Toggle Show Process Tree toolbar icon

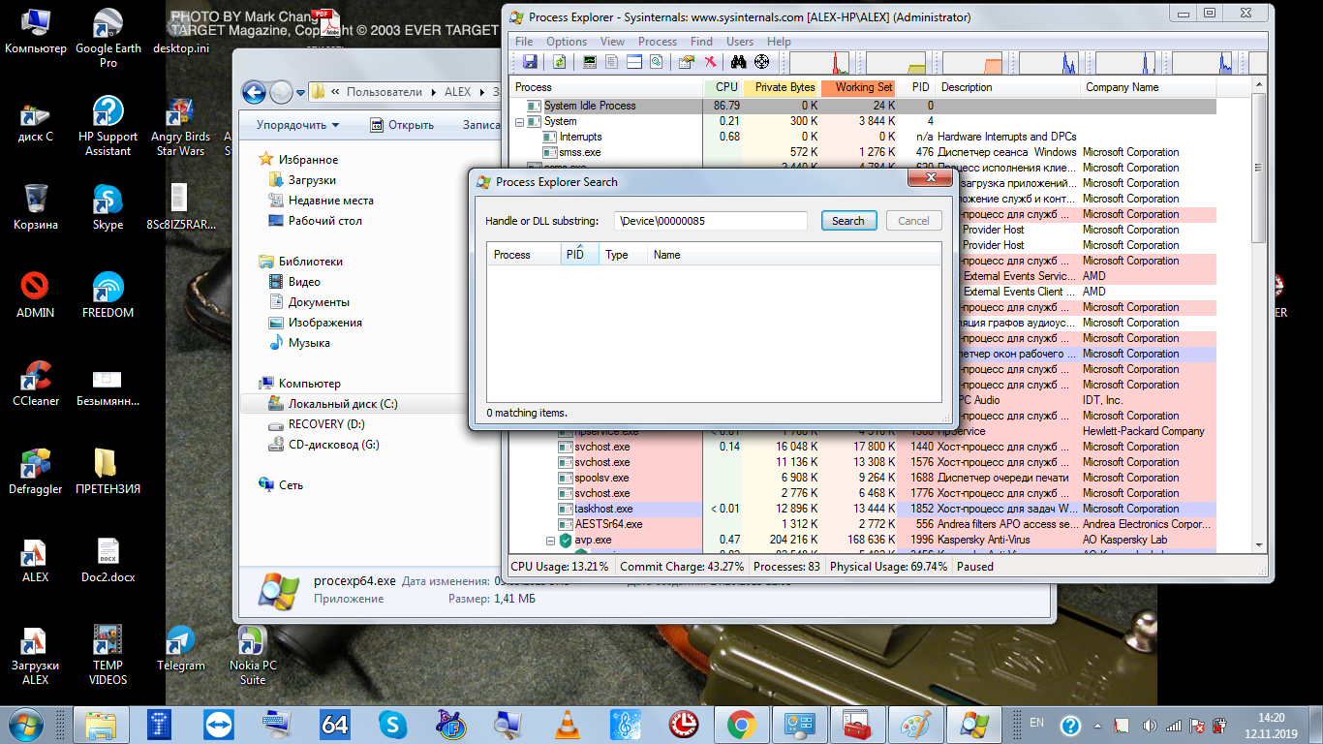(611, 62)
